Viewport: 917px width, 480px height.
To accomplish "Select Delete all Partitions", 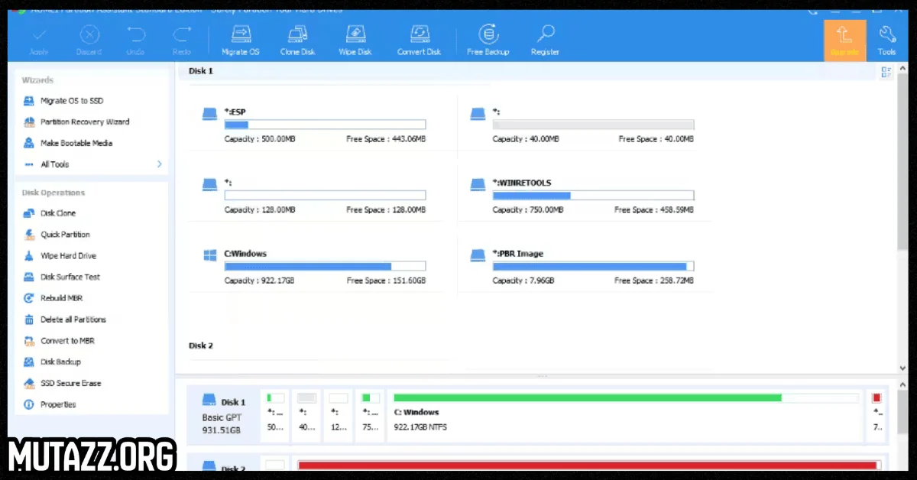I will click(x=73, y=319).
